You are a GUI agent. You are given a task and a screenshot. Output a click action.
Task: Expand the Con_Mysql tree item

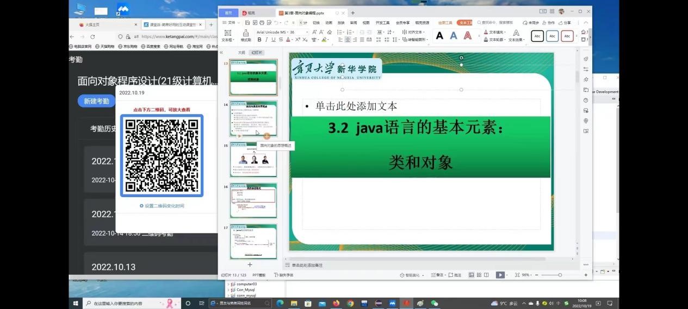228,290
